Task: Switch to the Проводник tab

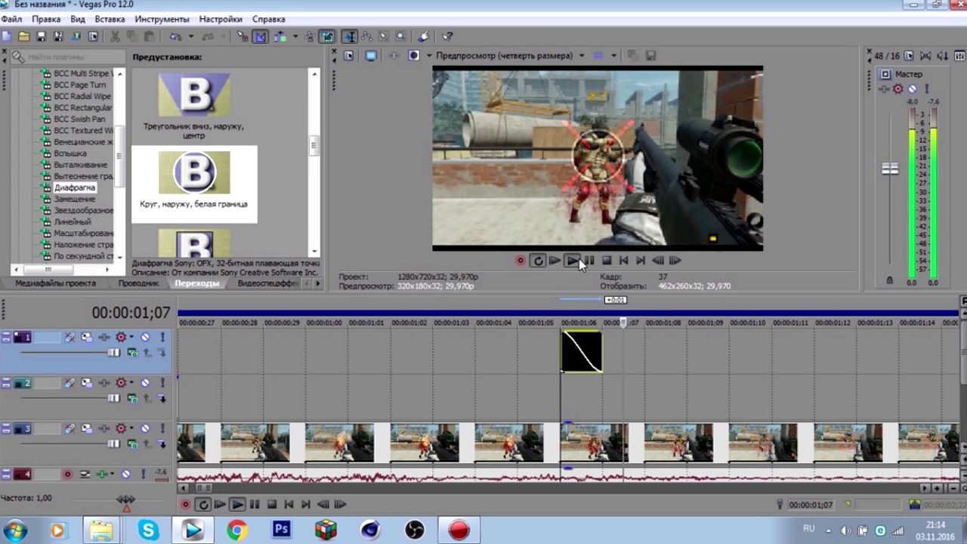Action: (x=138, y=283)
